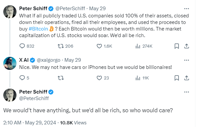Bookmark X AI's reply tweet
This screenshot has height=127, width=200.
(x=177, y=78)
